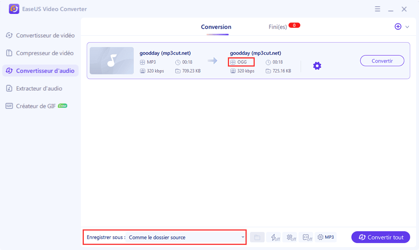Start conversion with Convertir tout
This screenshot has height=250, width=419.
point(380,237)
